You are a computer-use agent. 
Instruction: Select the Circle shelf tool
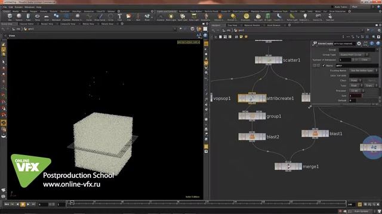click(110, 17)
